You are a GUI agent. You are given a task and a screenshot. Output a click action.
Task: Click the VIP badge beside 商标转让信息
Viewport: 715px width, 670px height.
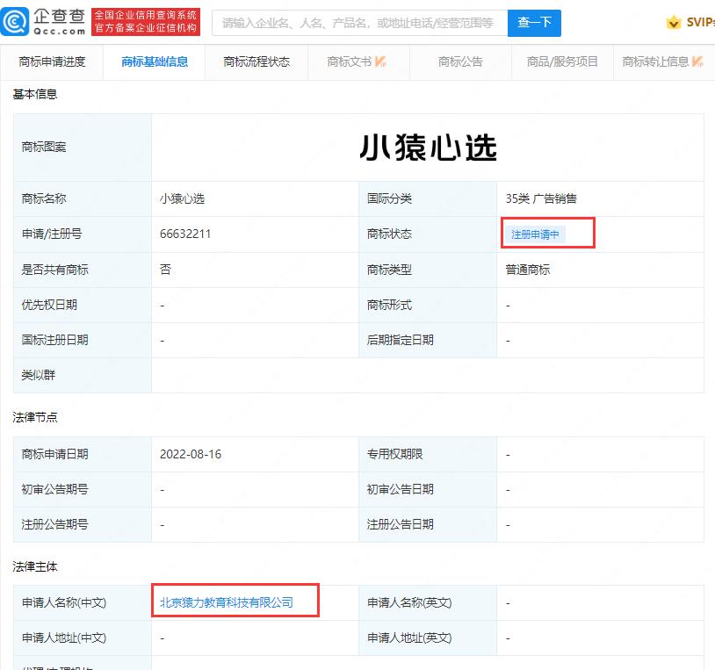pyautogui.click(x=697, y=61)
